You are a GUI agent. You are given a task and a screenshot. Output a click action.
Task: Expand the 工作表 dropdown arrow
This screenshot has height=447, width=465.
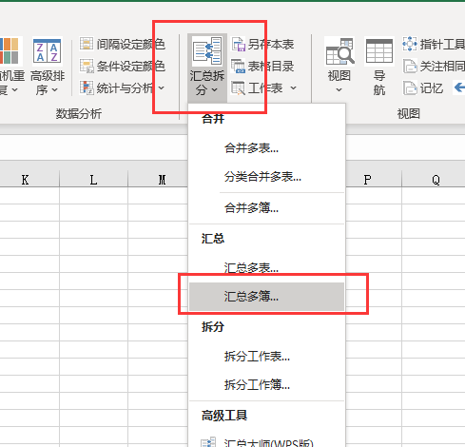coord(294,87)
